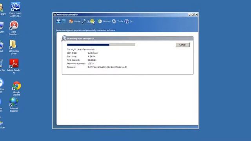
Task: Go to the Home toolbar label
Action: pos(77,21)
